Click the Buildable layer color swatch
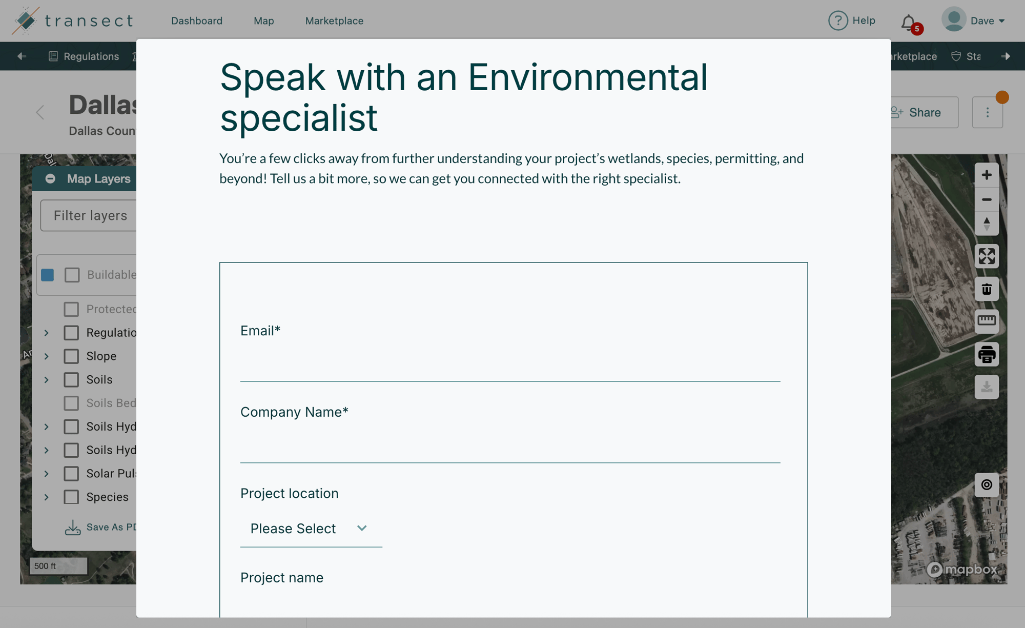The image size is (1025, 628). coord(48,275)
